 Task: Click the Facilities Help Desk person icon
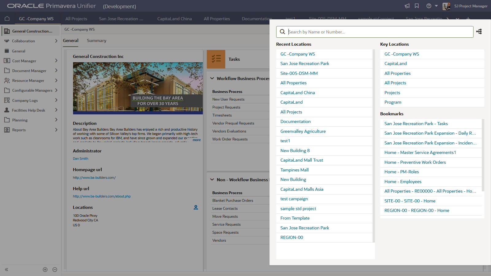7,110
